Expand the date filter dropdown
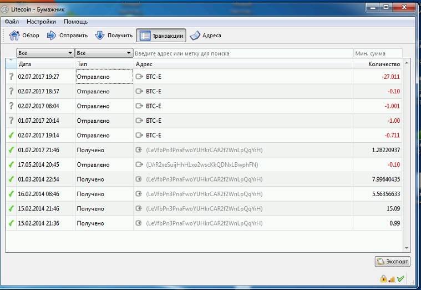This screenshot has height=290, width=421. tap(45, 53)
